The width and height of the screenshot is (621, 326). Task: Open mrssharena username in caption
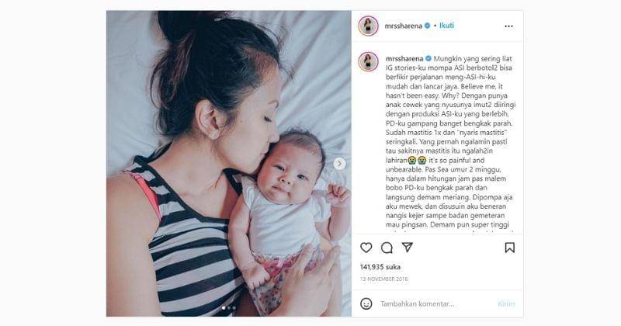pyautogui.click(x=404, y=59)
